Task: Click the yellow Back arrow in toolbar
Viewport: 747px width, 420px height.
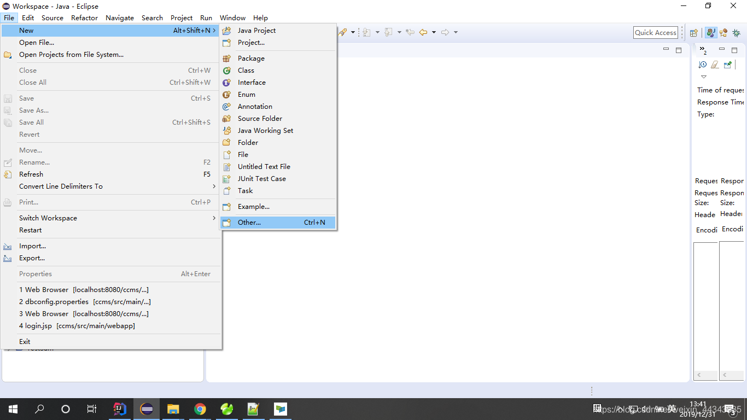Action: click(423, 32)
